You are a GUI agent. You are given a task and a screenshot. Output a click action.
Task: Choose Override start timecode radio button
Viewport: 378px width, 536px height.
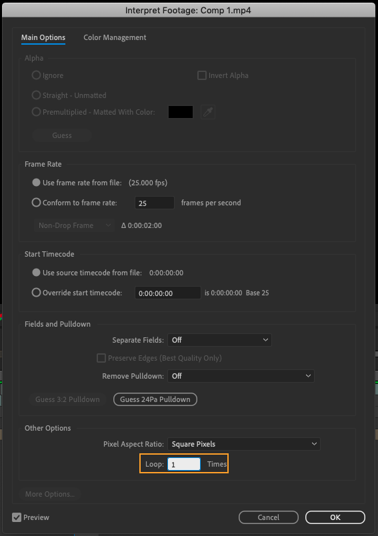point(36,293)
